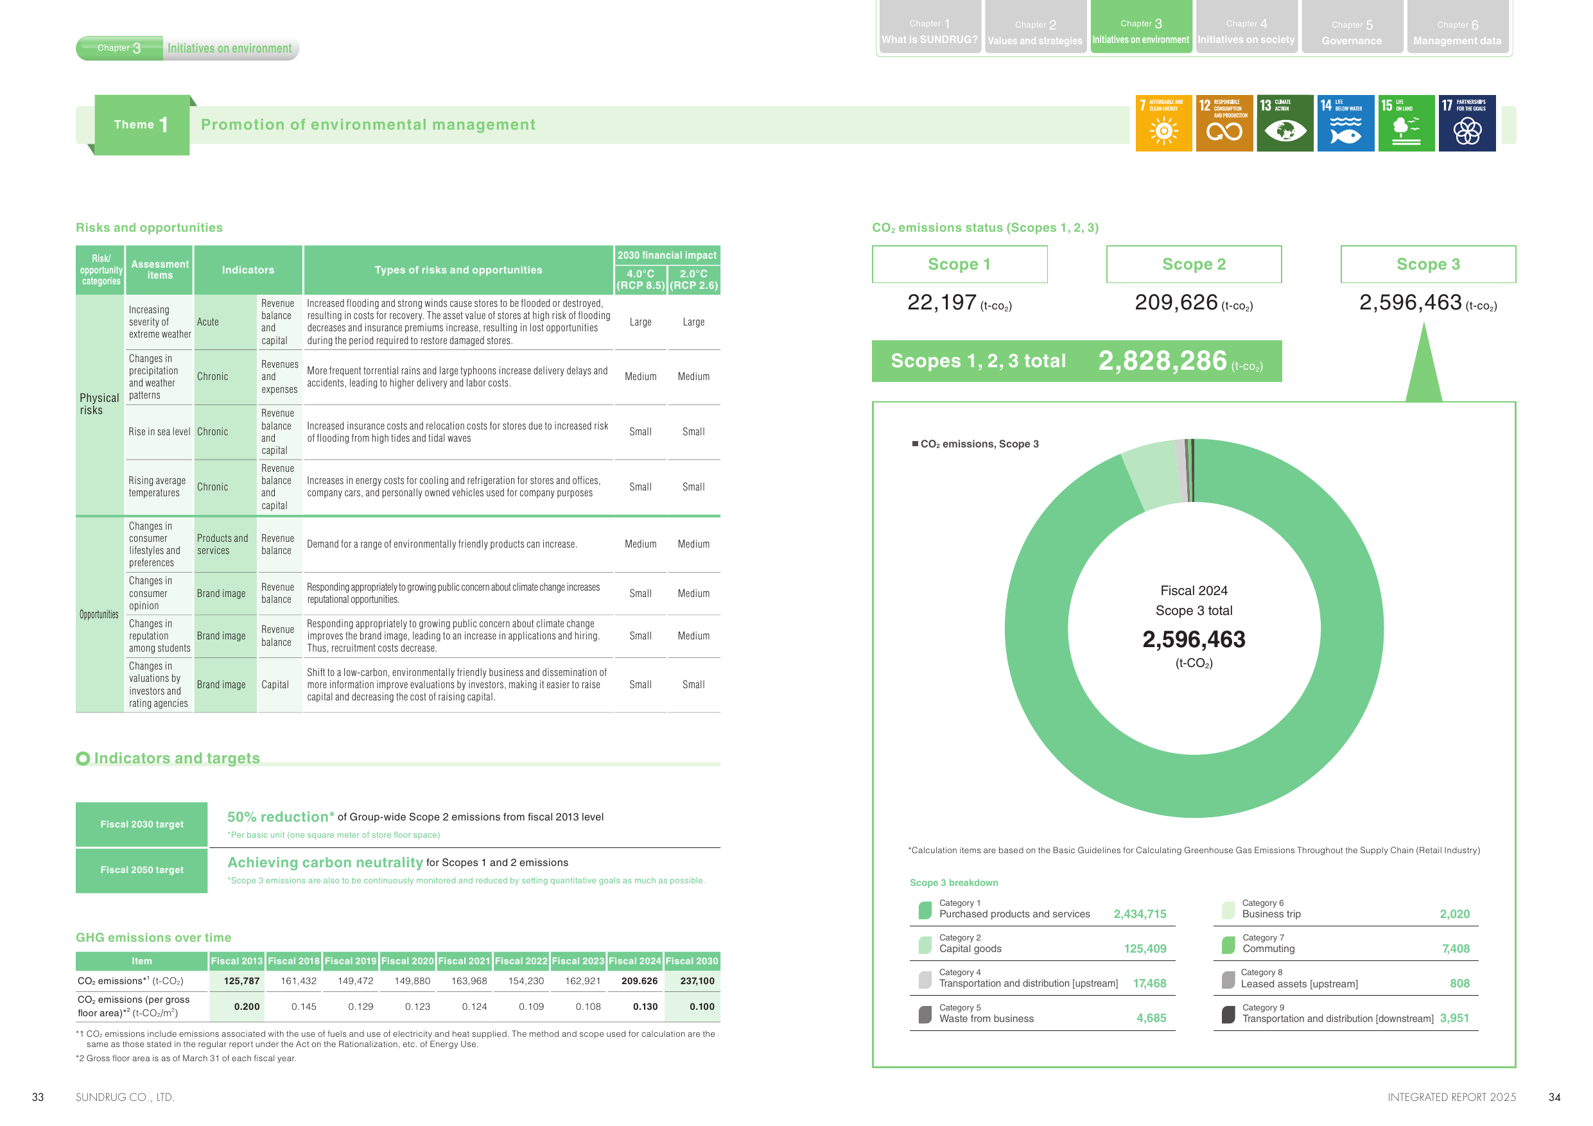Click the Category 1 Purchased products legend swatch
Viewport: 1593px width, 1126px height.
pos(925,910)
